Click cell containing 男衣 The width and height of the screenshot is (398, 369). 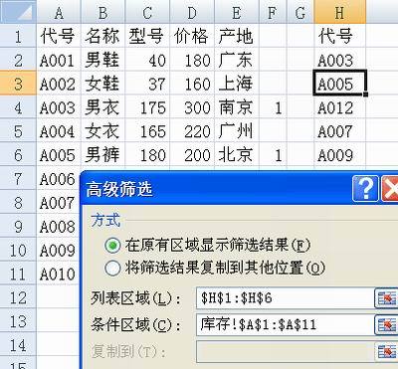[x=102, y=107]
